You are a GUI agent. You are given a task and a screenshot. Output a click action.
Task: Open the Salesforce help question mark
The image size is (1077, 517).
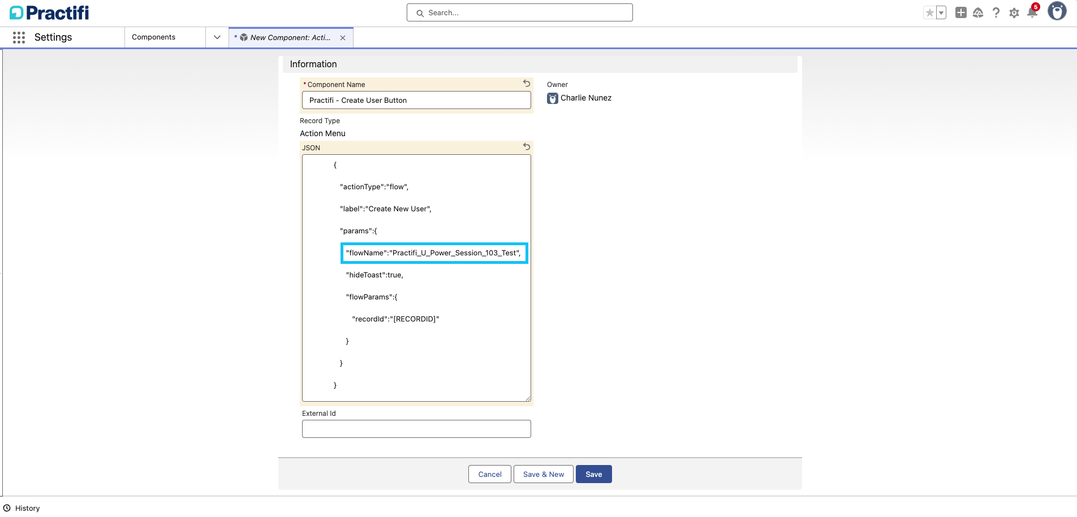[x=996, y=13]
